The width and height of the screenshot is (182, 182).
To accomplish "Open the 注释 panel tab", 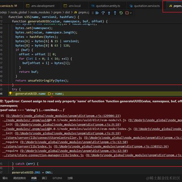I will (x=70, y=178).
